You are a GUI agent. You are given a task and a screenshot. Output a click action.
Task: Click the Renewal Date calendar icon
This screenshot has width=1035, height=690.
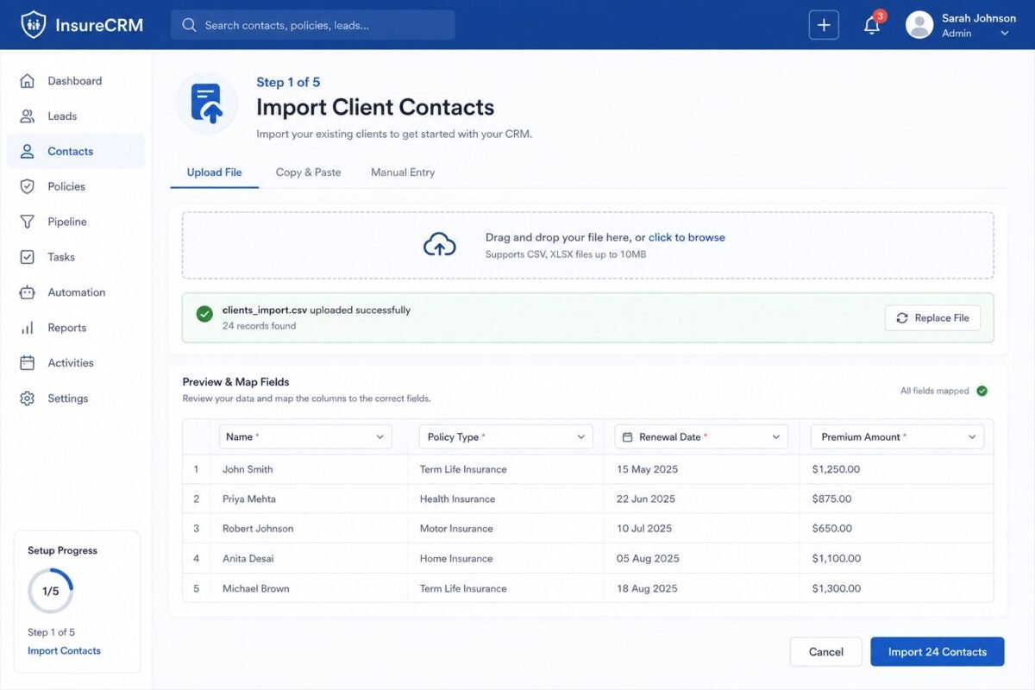627,437
